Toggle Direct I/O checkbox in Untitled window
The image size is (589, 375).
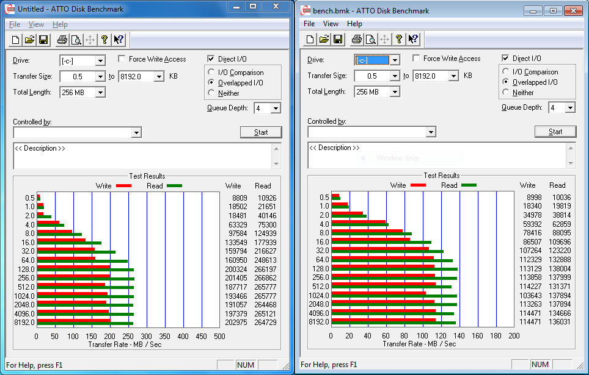tap(211, 59)
